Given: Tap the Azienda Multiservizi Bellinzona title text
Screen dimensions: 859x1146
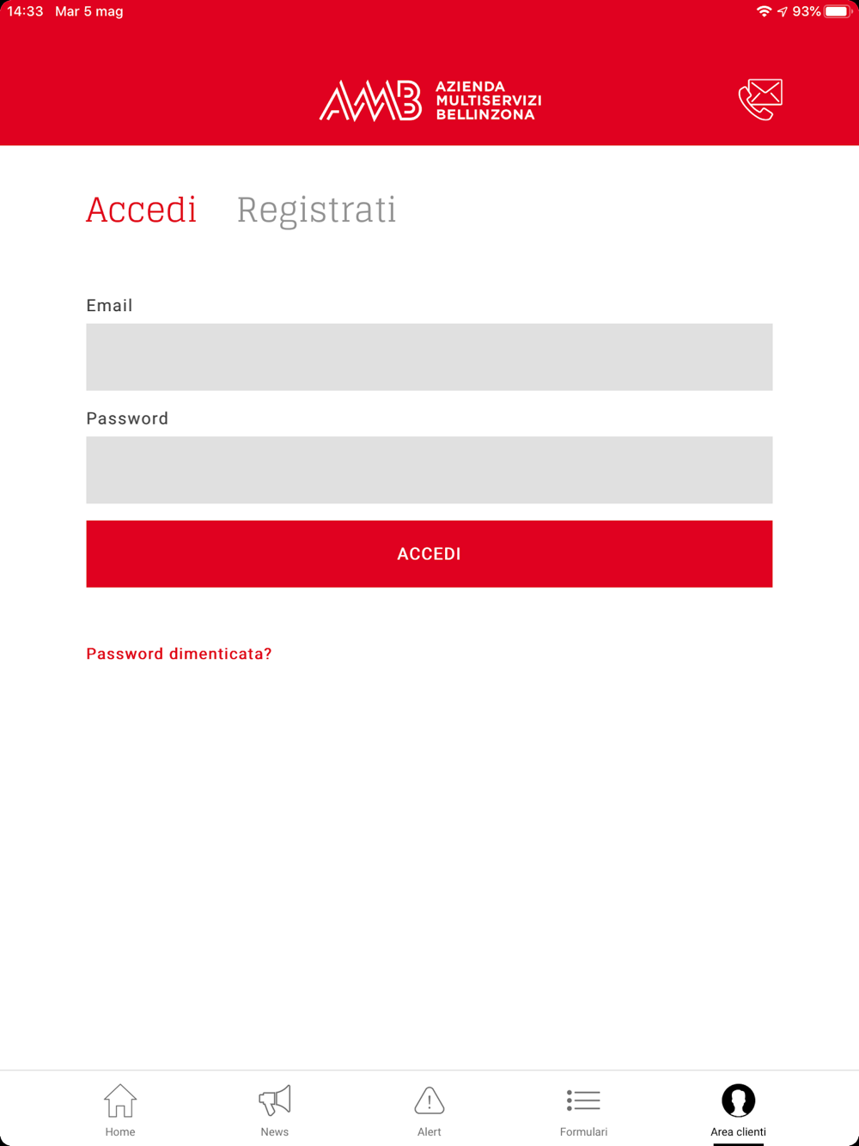Looking at the screenshot, I should tap(488, 101).
